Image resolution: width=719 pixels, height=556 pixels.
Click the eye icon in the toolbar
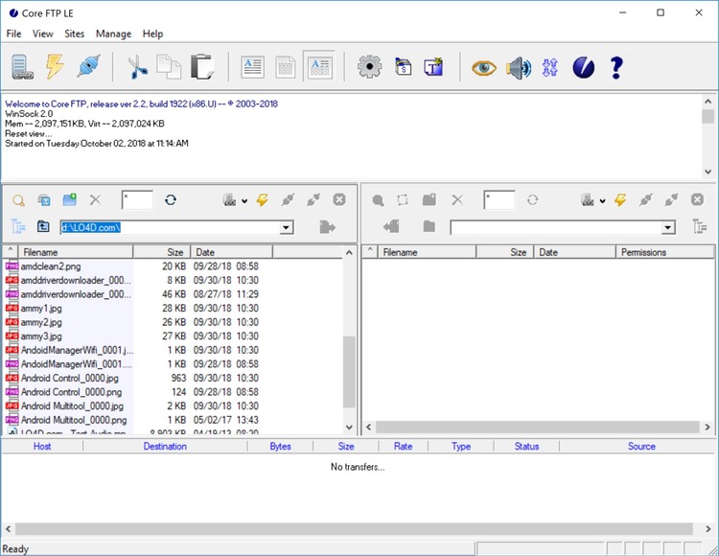pyautogui.click(x=484, y=67)
